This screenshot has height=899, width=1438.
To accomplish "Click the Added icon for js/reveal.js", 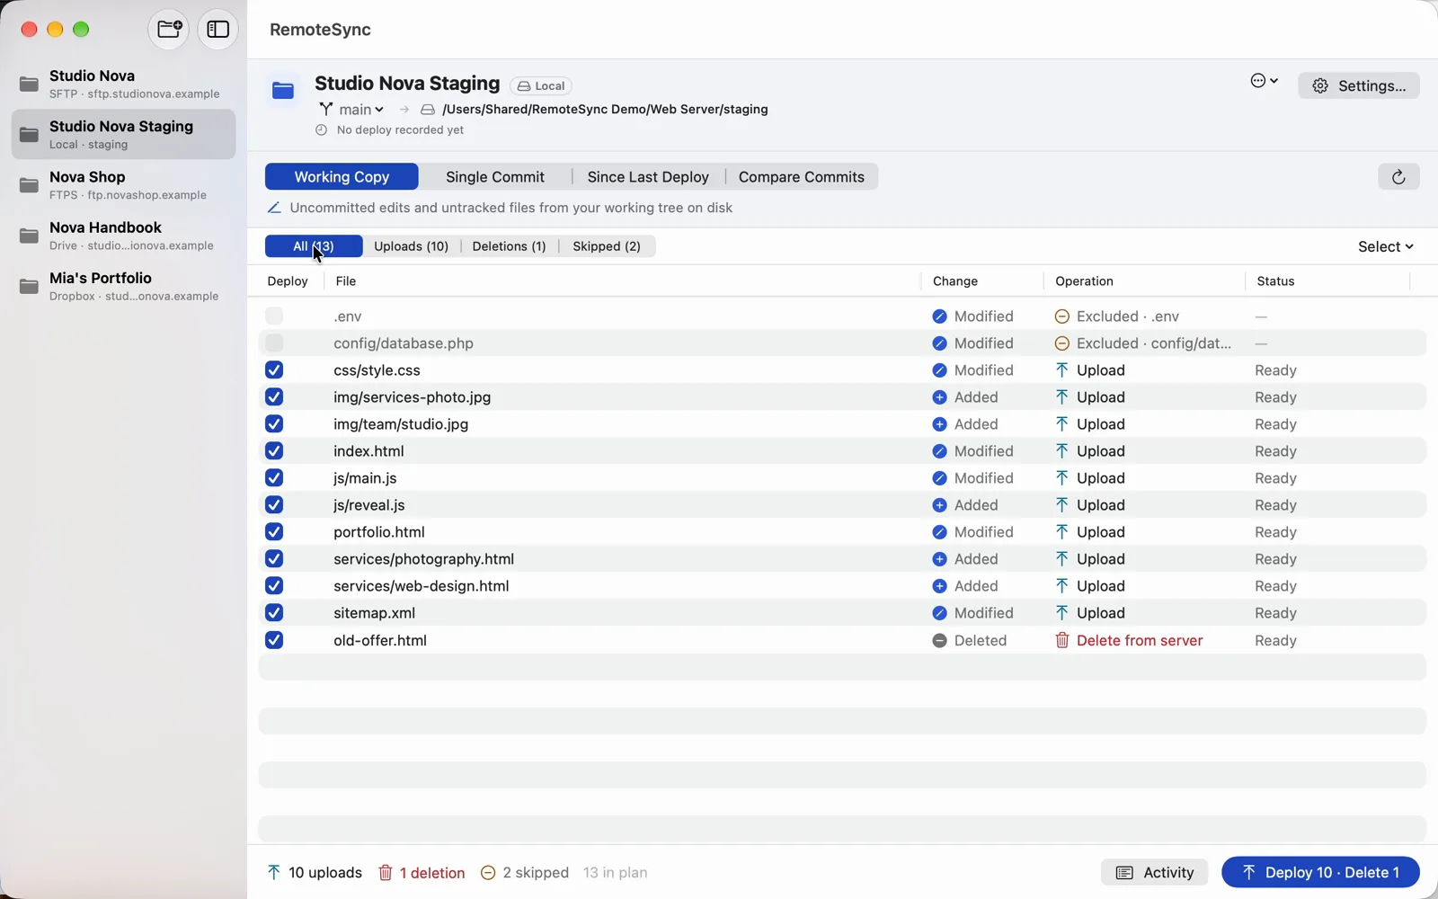I will 939,505.
